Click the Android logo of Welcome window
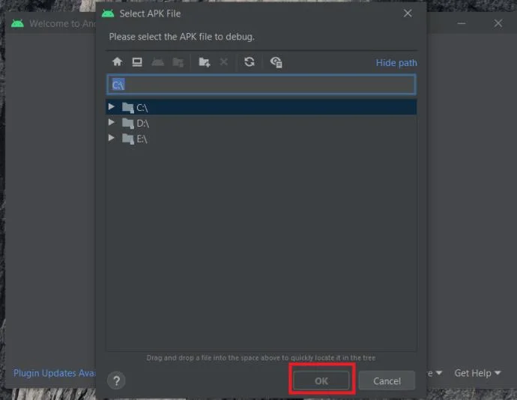 click(x=17, y=23)
